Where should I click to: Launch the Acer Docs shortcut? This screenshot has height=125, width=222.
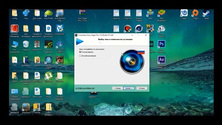tap(26, 108)
